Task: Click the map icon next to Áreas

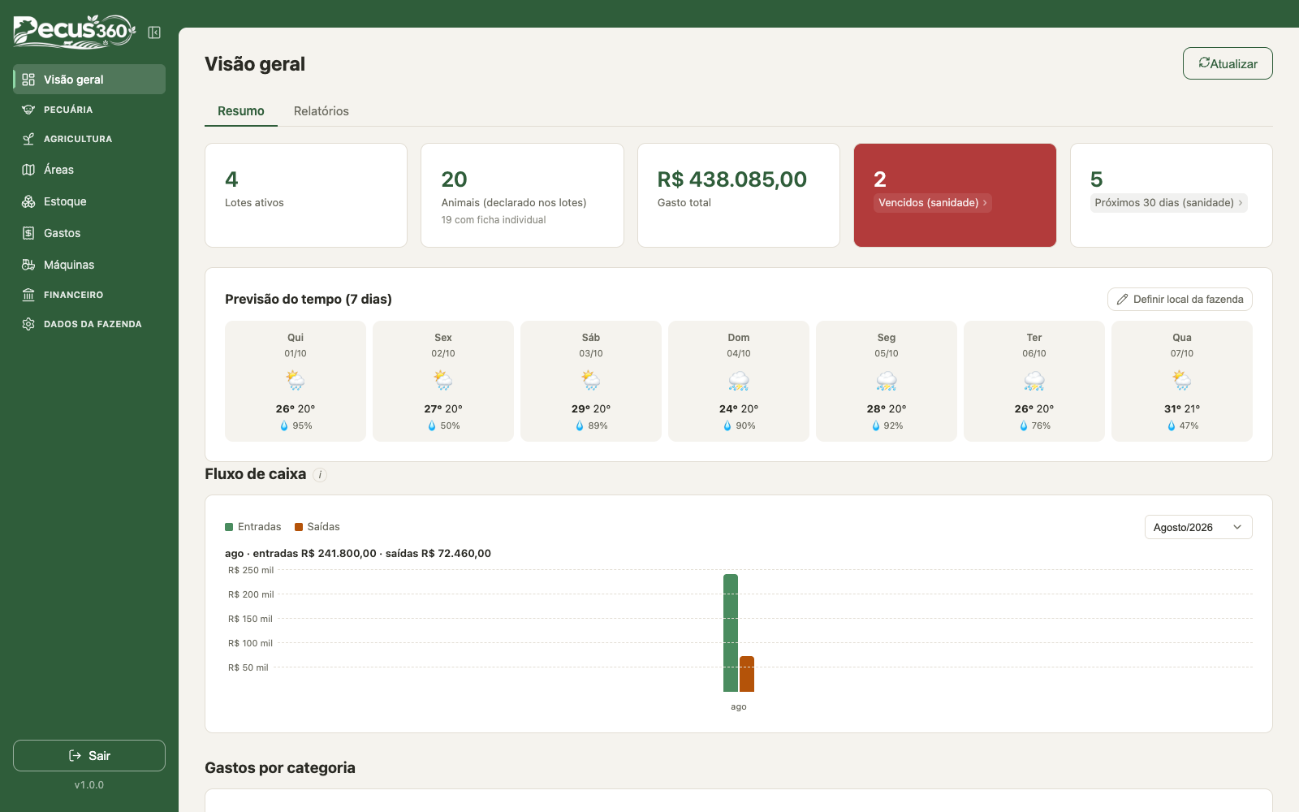Action: 28,170
